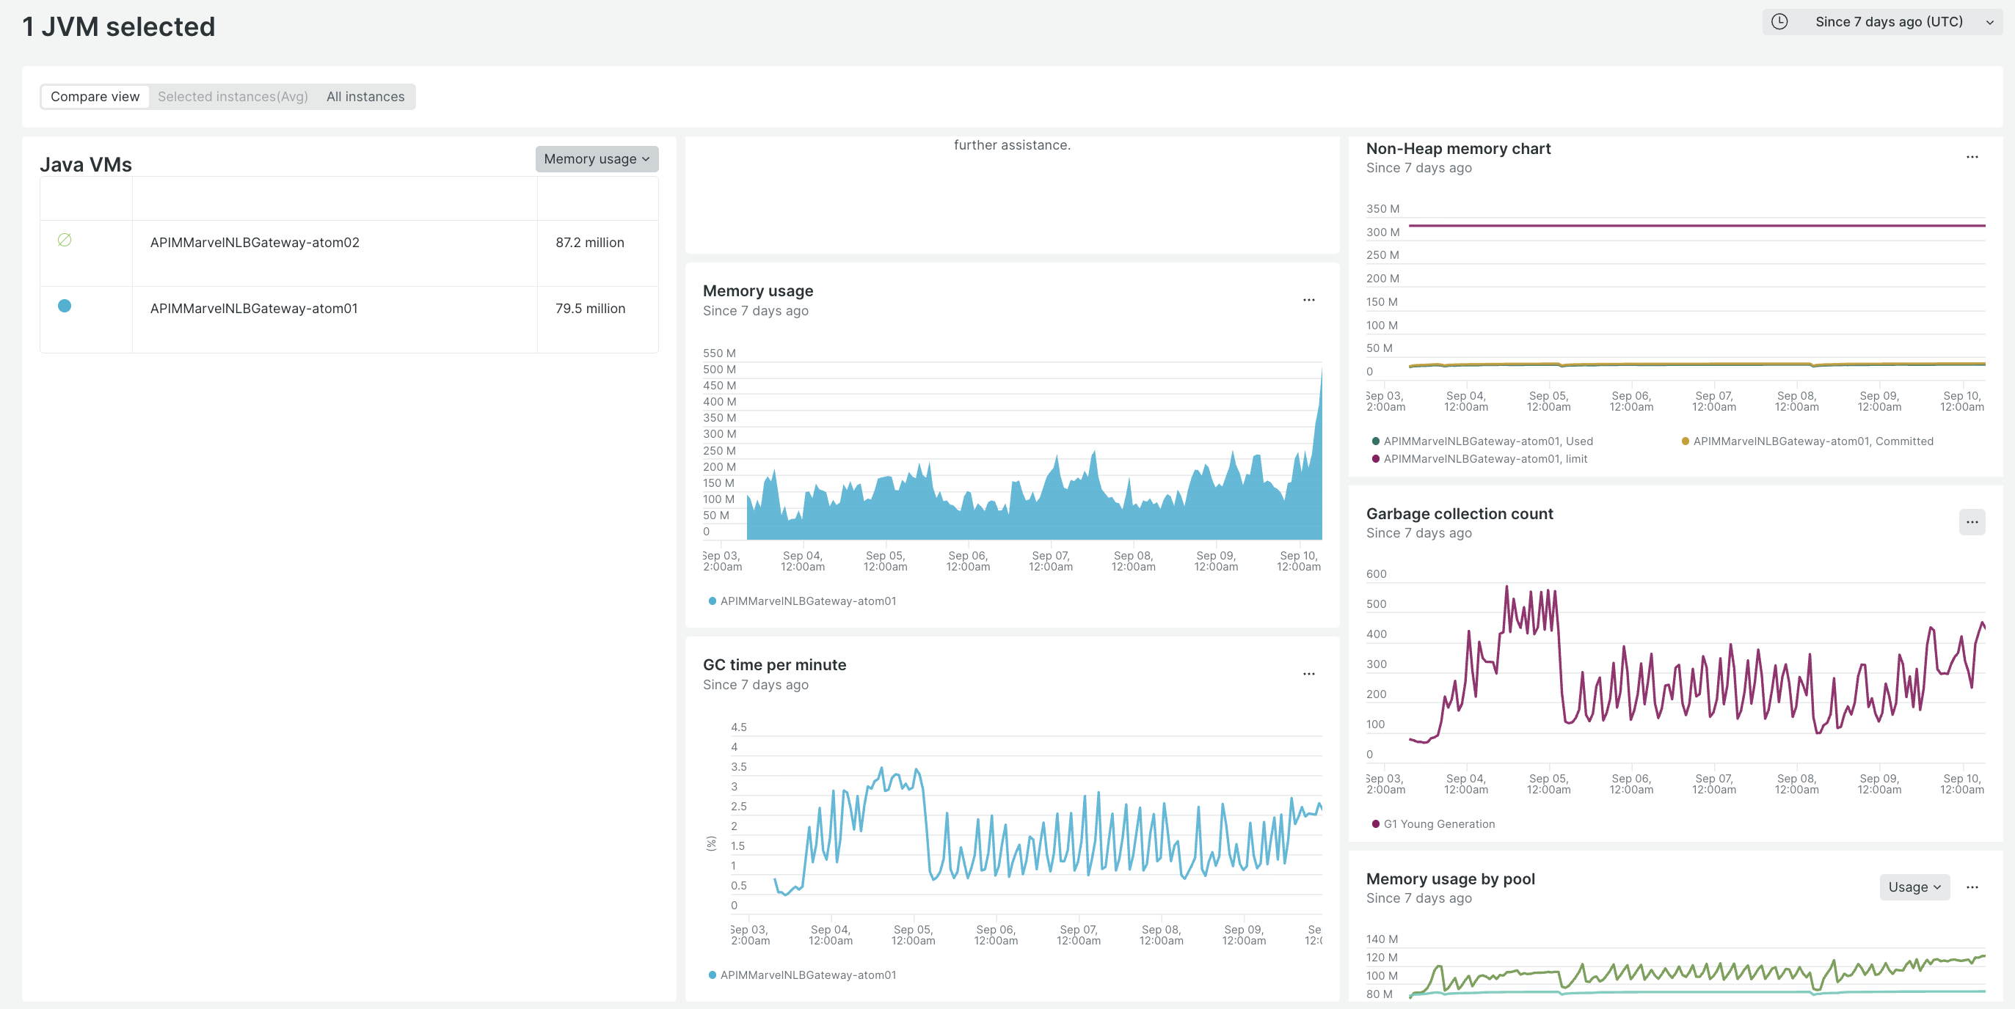The height and width of the screenshot is (1009, 2015).
Task: Open Memory usage chart options menu
Action: pyautogui.click(x=1308, y=300)
